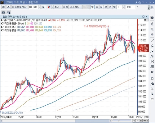Click the candlestick chart type icon

(x=49, y=7)
